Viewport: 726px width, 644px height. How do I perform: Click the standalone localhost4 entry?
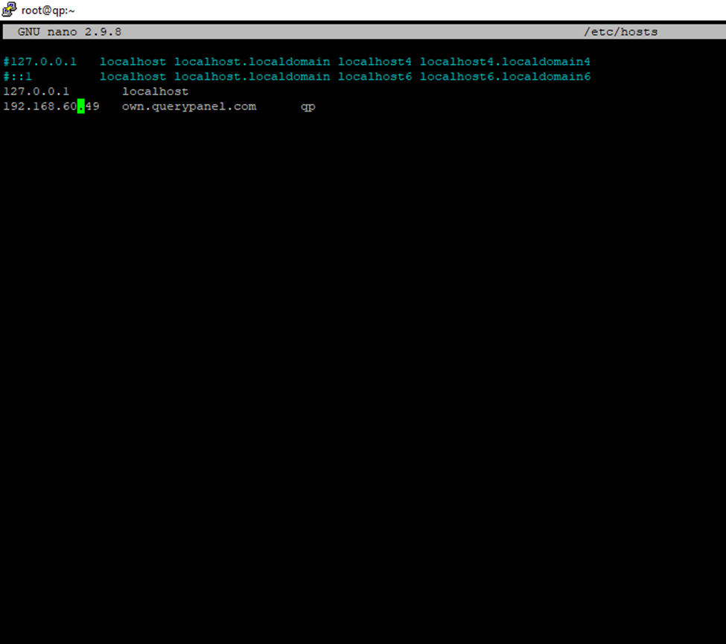click(375, 62)
